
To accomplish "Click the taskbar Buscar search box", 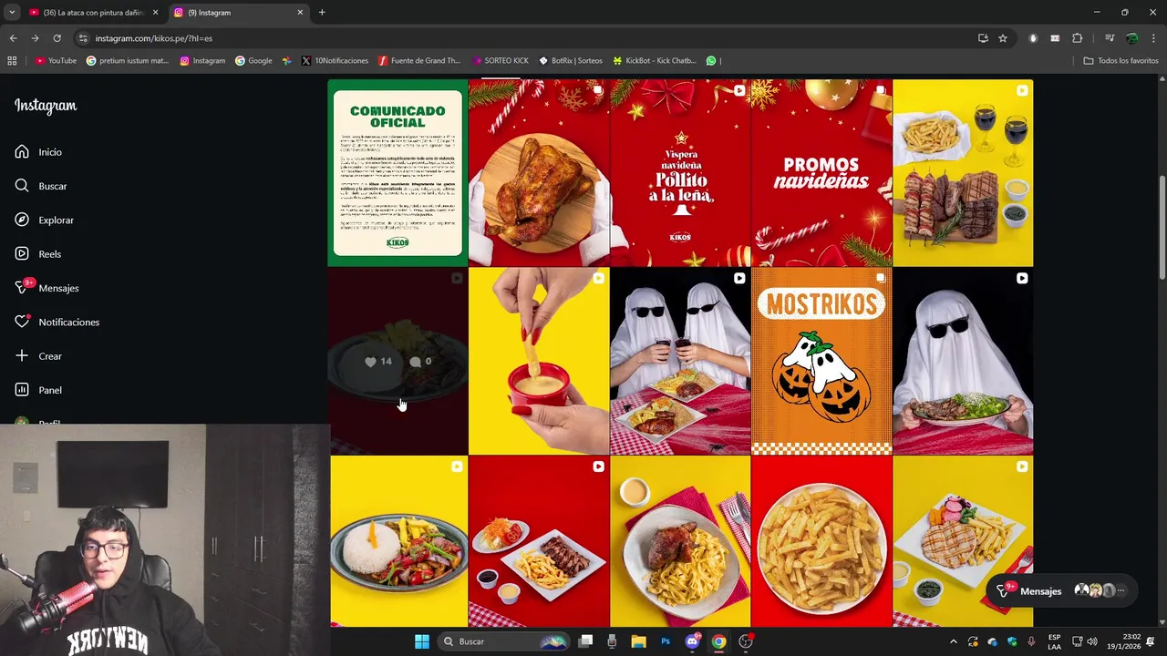I will click(504, 641).
